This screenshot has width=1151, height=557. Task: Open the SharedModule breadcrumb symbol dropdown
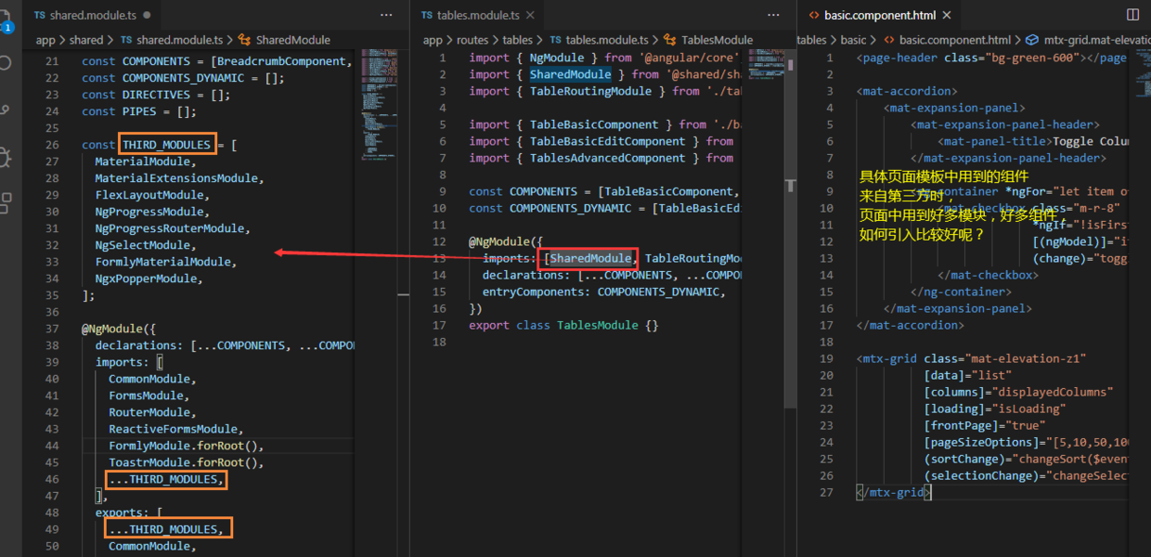285,40
